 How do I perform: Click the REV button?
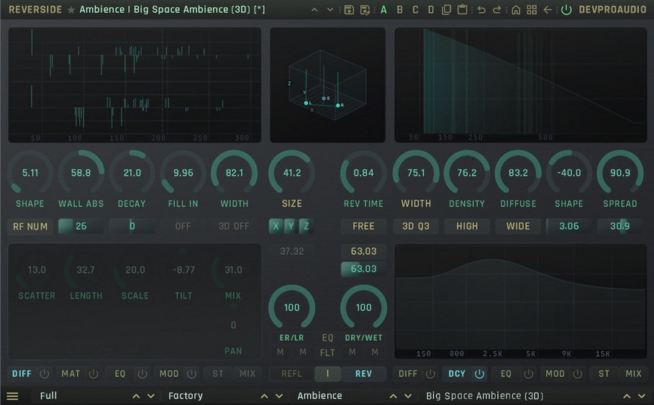click(363, 374)
